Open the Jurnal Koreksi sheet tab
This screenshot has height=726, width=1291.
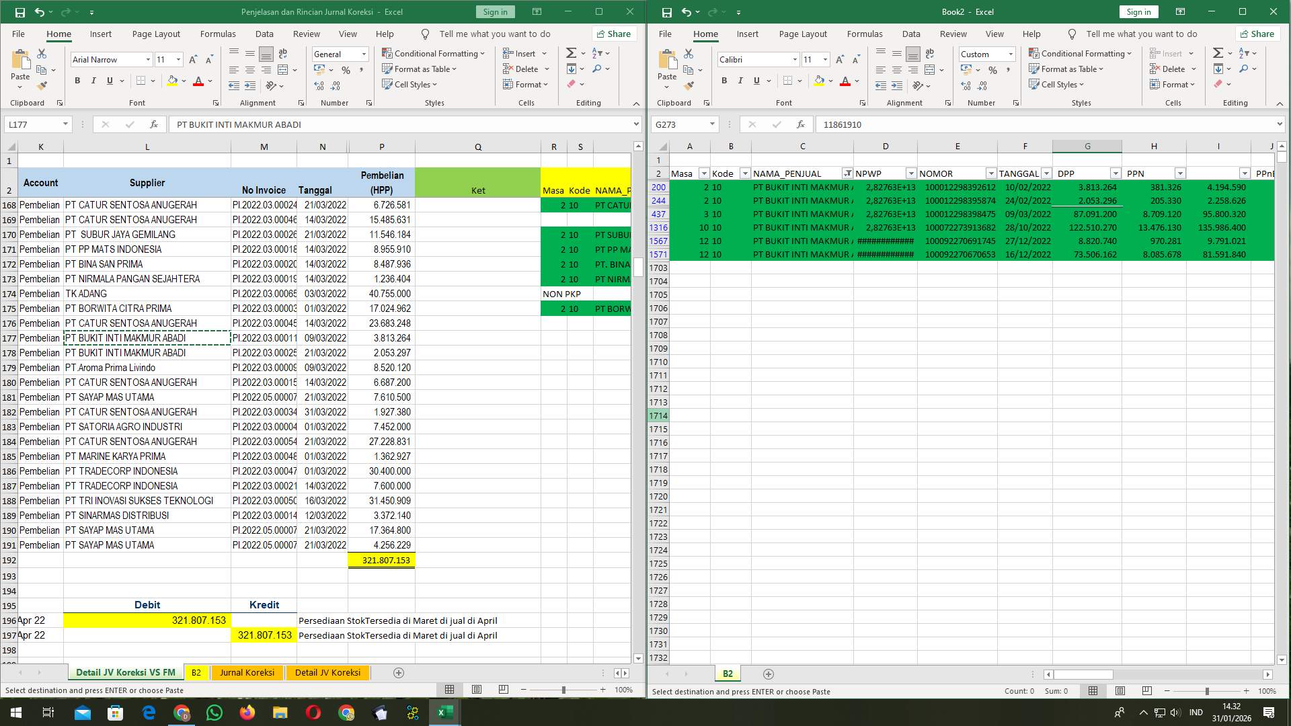coord(247,672)
